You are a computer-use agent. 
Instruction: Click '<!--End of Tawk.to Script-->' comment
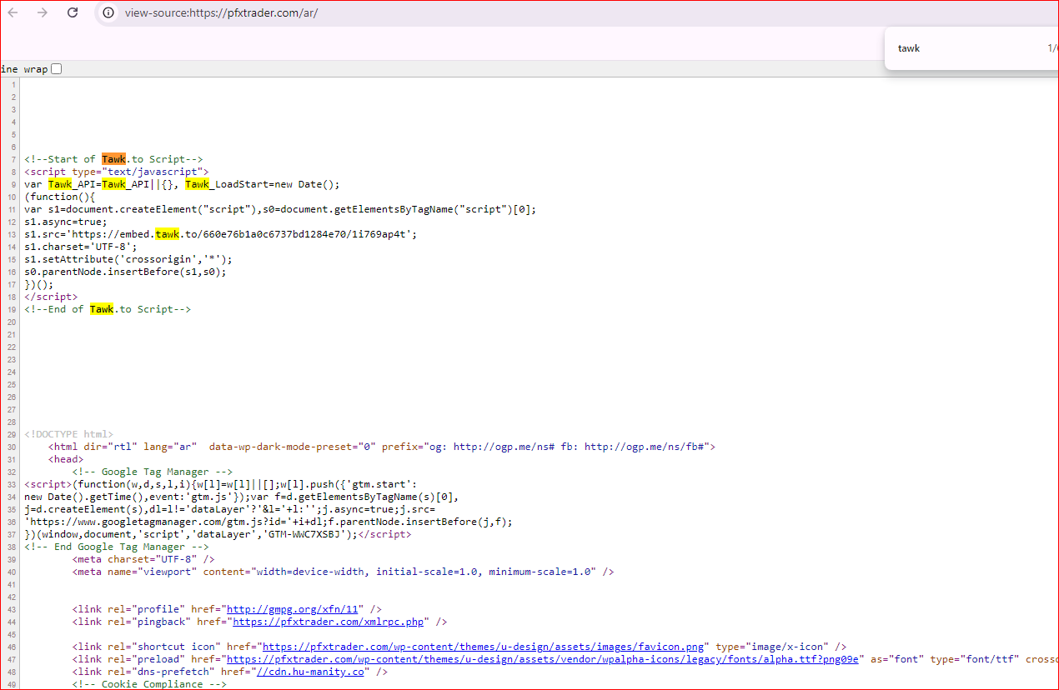click(108, 309)
